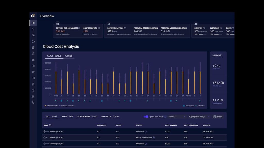Click the search icon beside NAME column

[50, 125]
